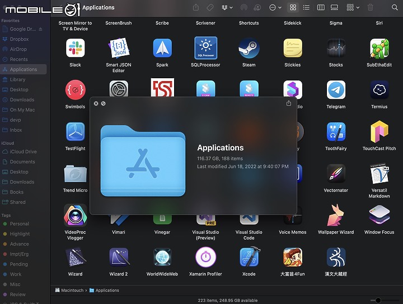Image resolution: width=403 pixels, height=304 pixels.
Task: Select the Swimbols app icon
Action: click(x=75, y=90)
